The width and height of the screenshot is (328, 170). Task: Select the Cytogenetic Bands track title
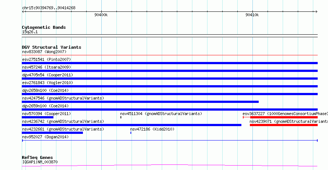pos(44,27)
